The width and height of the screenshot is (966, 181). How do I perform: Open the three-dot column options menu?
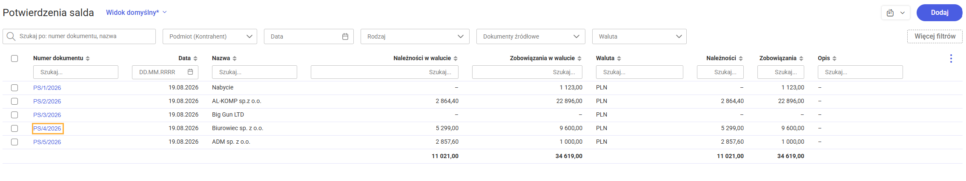click(951, 58)
